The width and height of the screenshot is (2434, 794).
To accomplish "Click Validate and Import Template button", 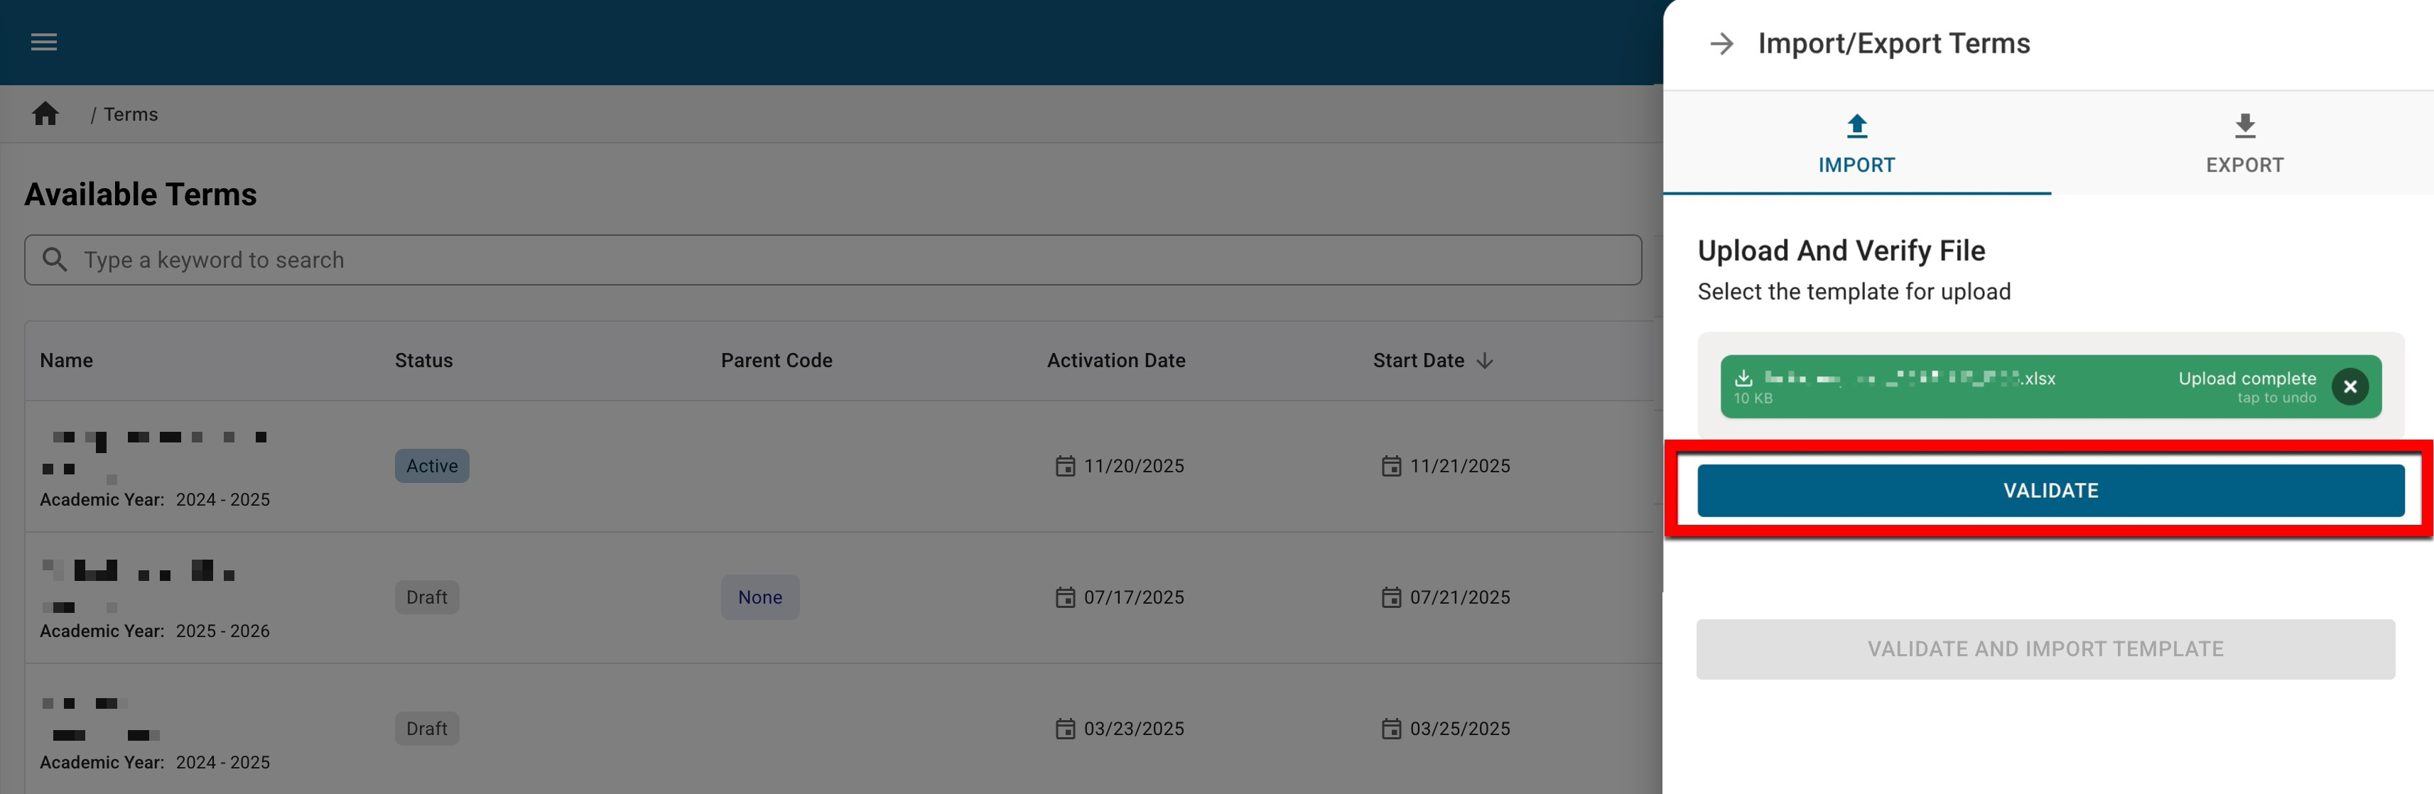I will coord(2045,650).
